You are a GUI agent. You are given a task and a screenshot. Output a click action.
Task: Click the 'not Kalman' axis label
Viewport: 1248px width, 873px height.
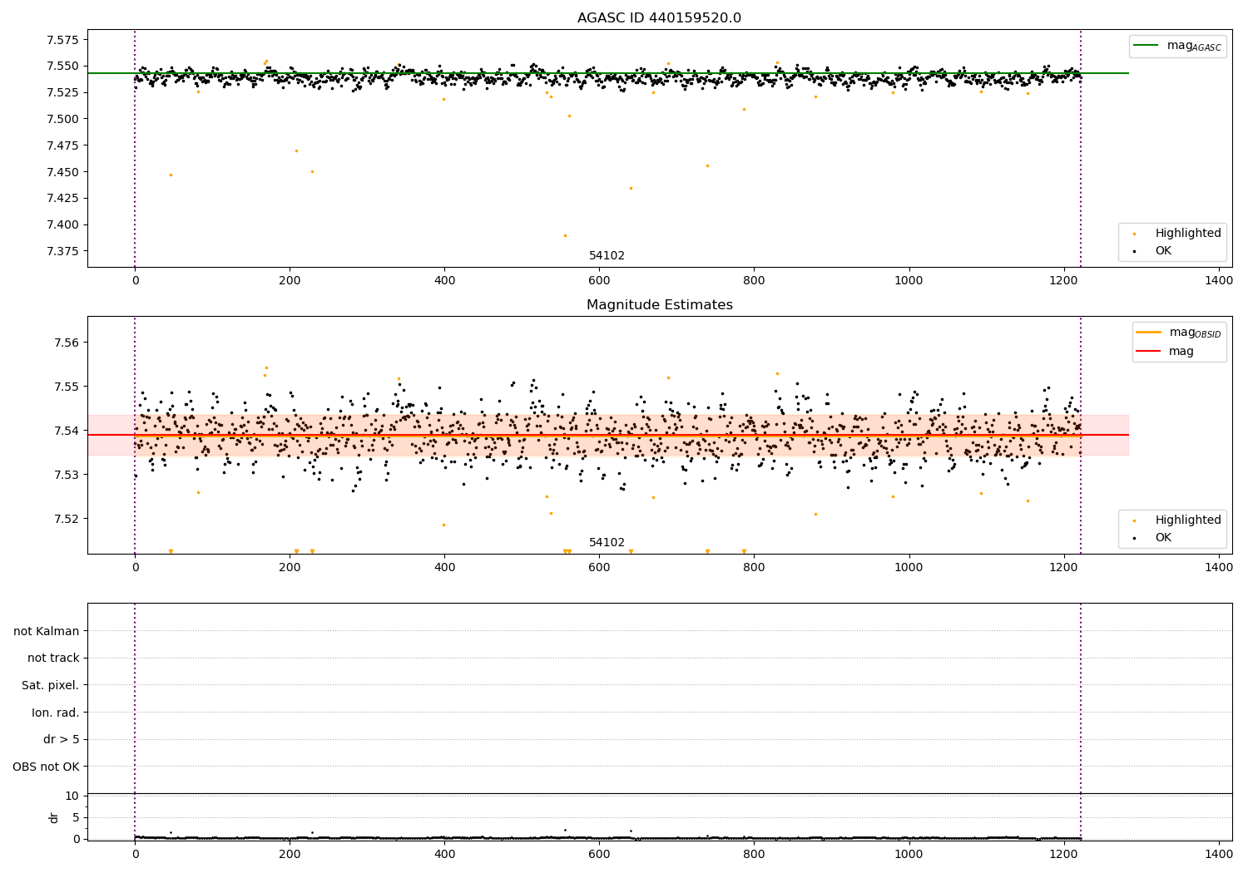47,631
